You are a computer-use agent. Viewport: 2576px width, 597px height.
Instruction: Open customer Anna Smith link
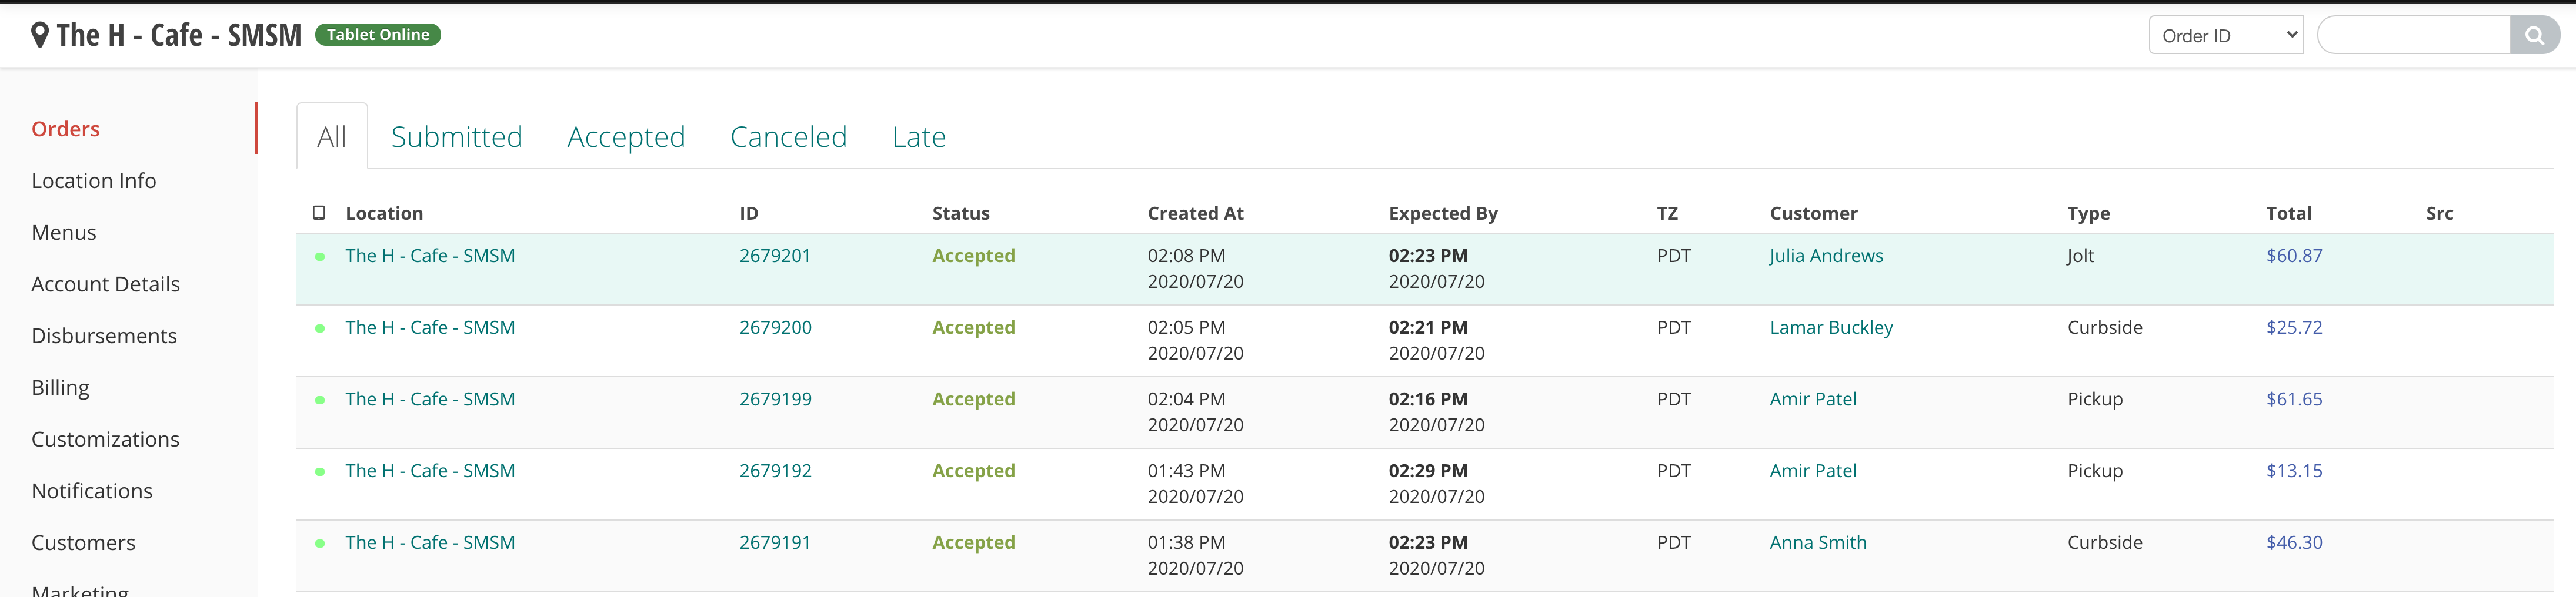click(x=1817, y=542)
